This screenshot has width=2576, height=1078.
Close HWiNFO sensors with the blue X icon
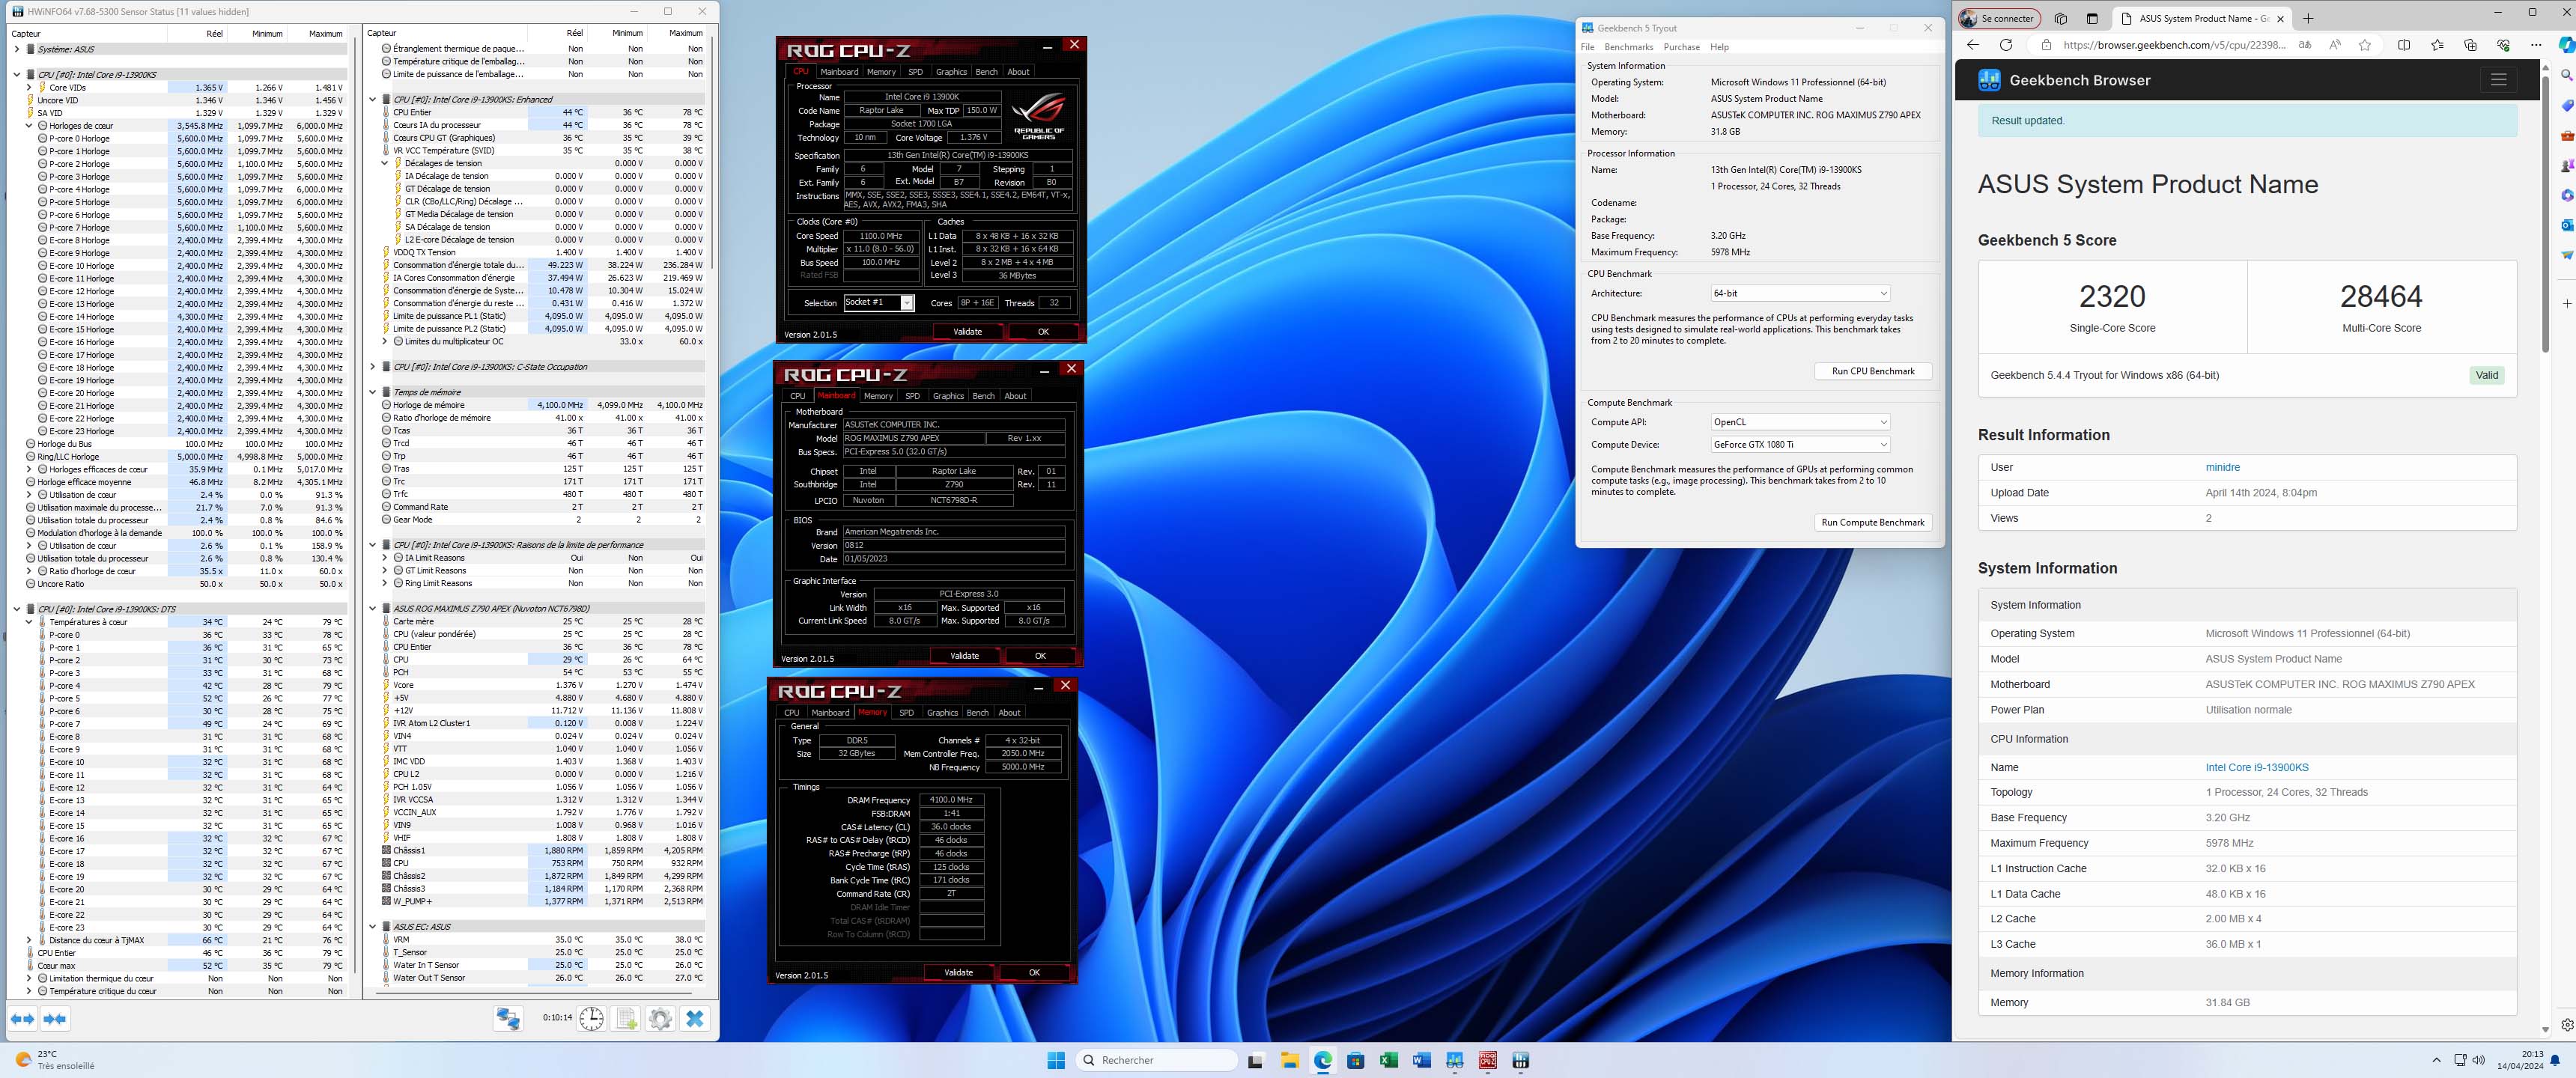pyautogui.click(x=695, y=1018)
